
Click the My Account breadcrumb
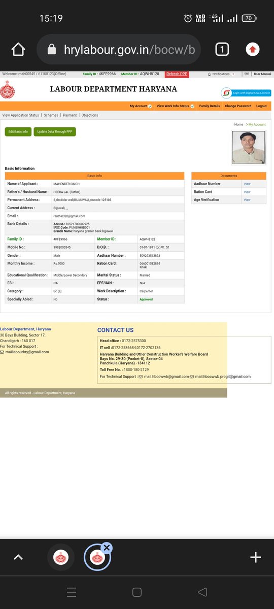coord(257,124)
